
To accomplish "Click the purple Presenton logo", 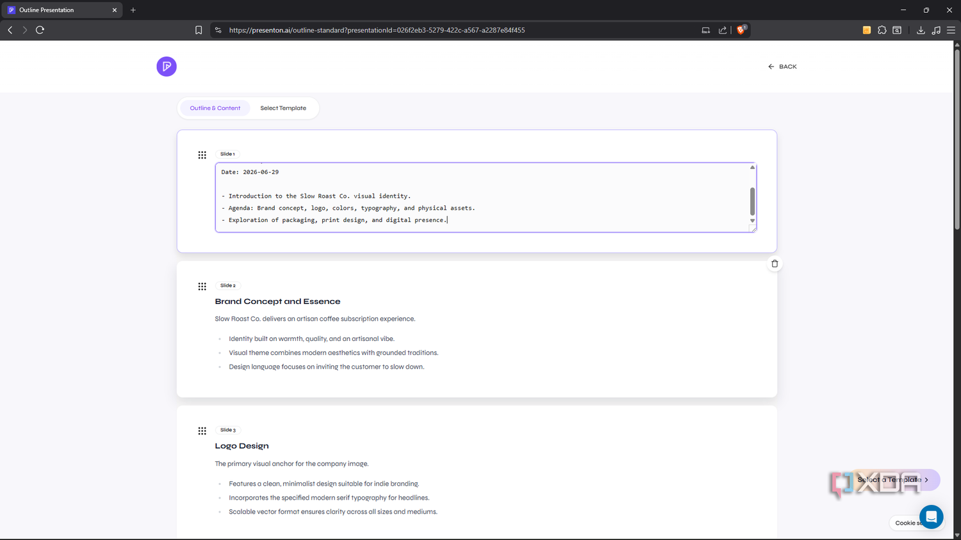I will pyautogui.click(x=167, y=67).
